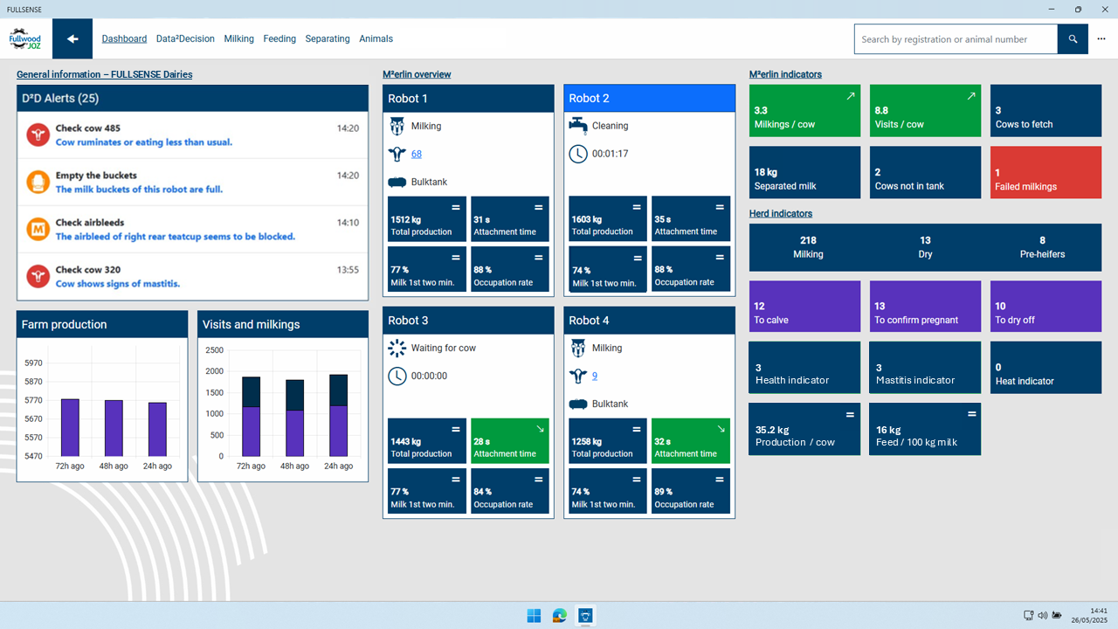Click 8 Pre-heifers in herd summary
This screenshot has height=629, width=1118.
[x=1042, y=247]
